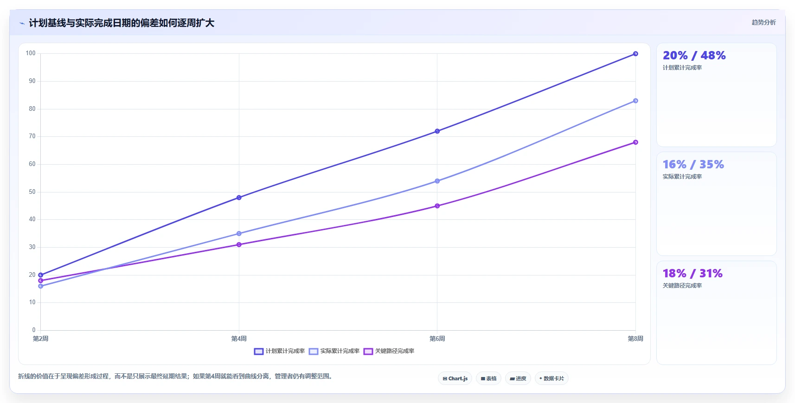Toggle the 实际累计完成率 legend swatch
Screen dimensions: 795x403
314,352
